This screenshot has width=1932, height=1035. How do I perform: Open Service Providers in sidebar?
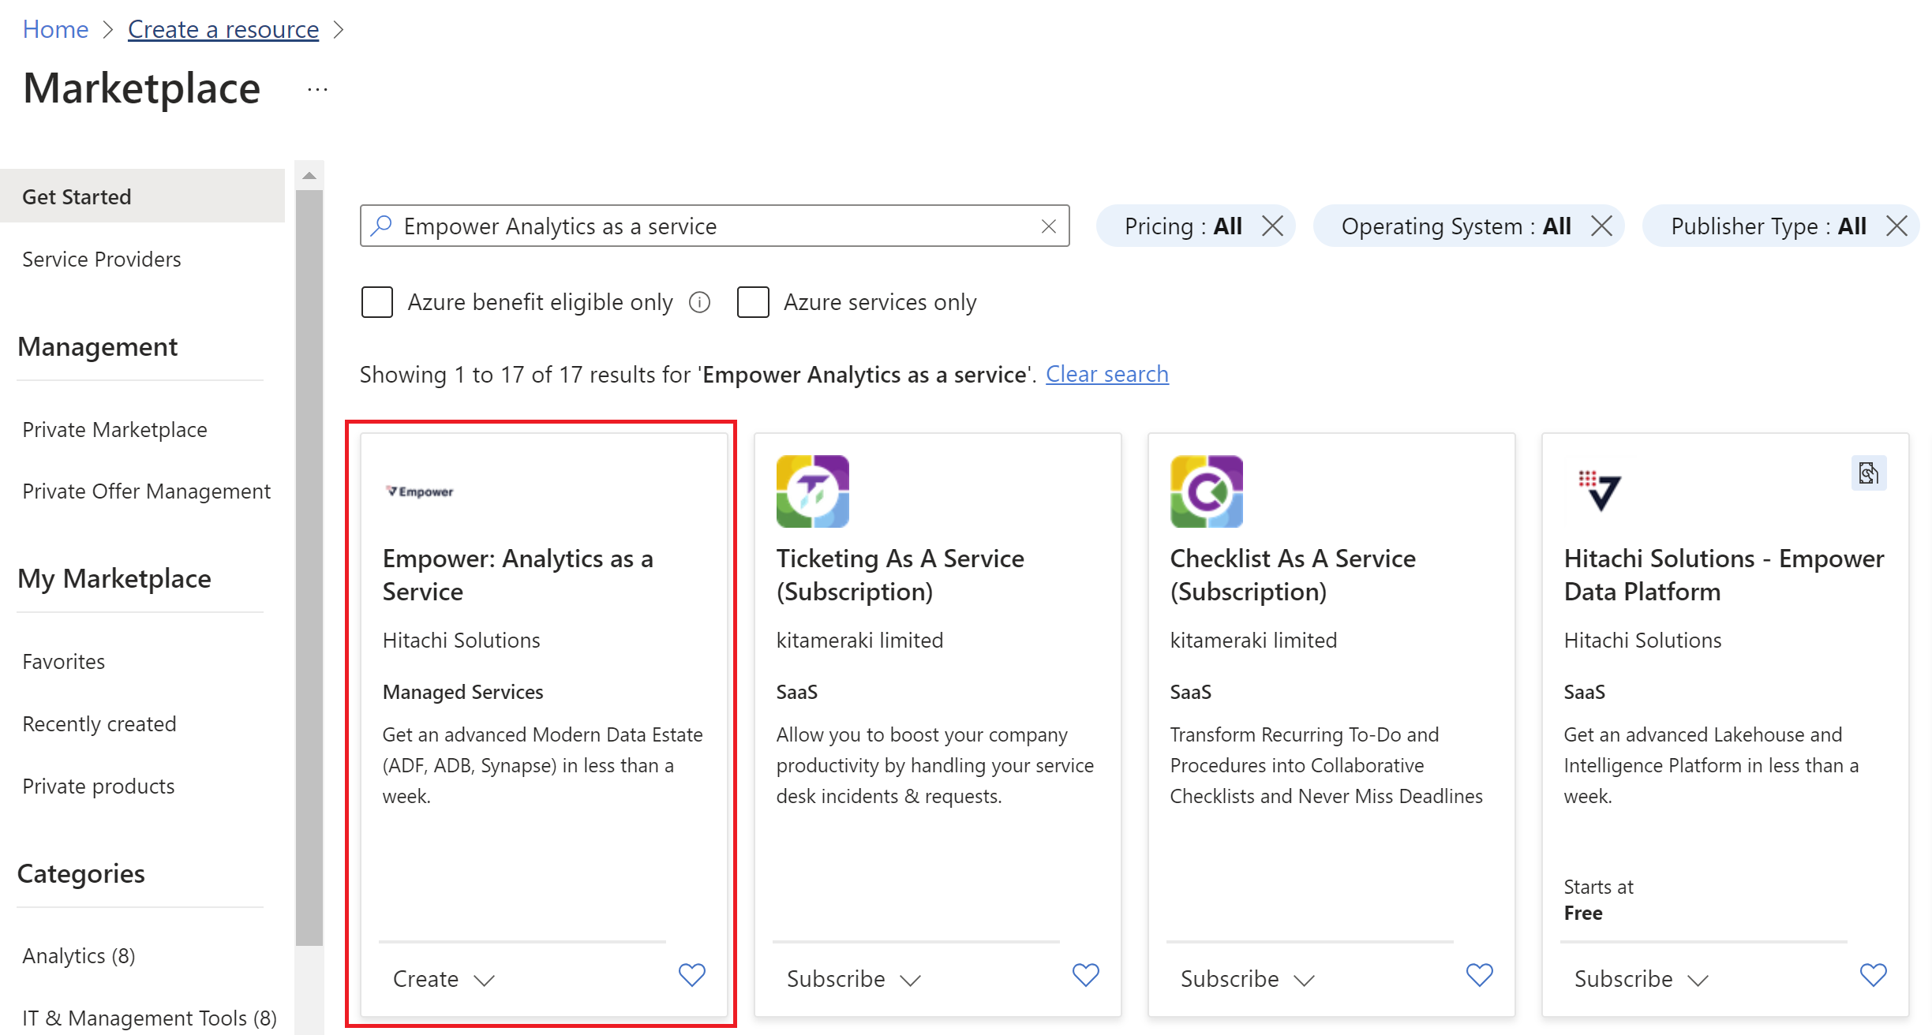point(102,259)
